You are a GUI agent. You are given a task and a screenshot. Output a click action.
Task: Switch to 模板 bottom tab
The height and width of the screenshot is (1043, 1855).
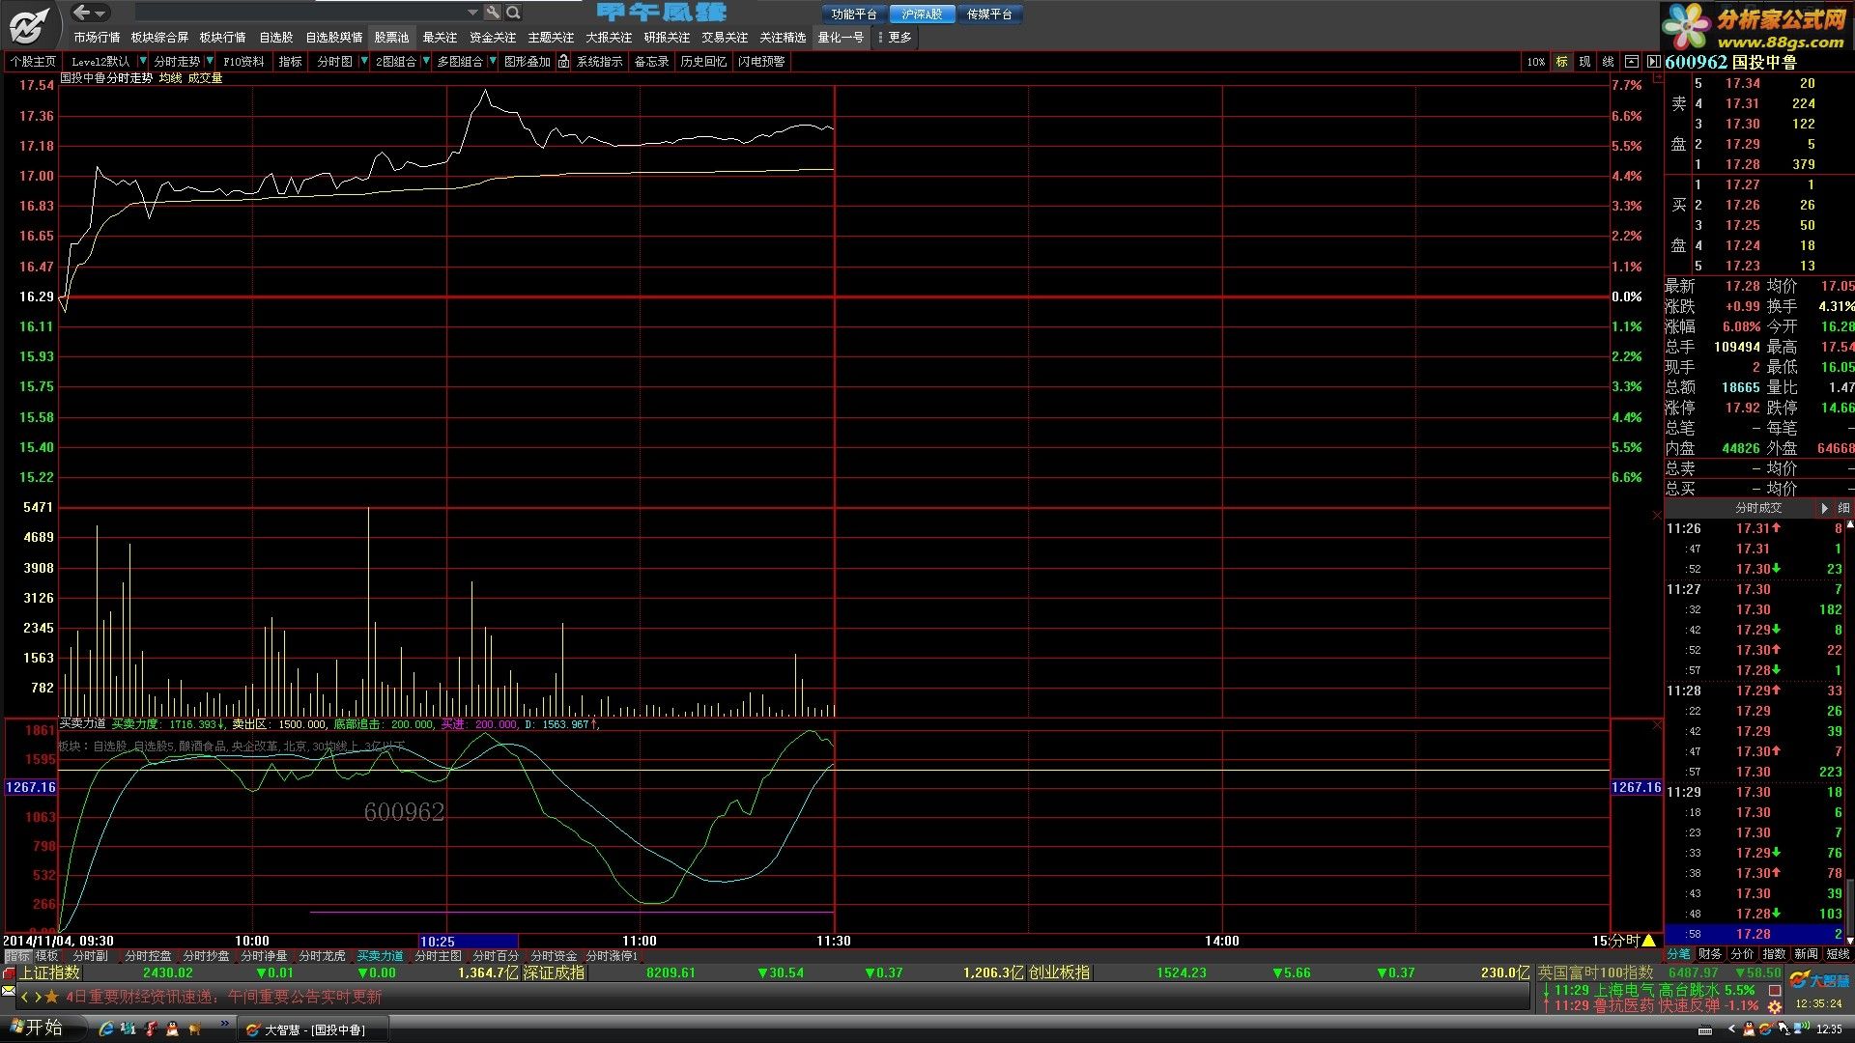tap(46, 956)
